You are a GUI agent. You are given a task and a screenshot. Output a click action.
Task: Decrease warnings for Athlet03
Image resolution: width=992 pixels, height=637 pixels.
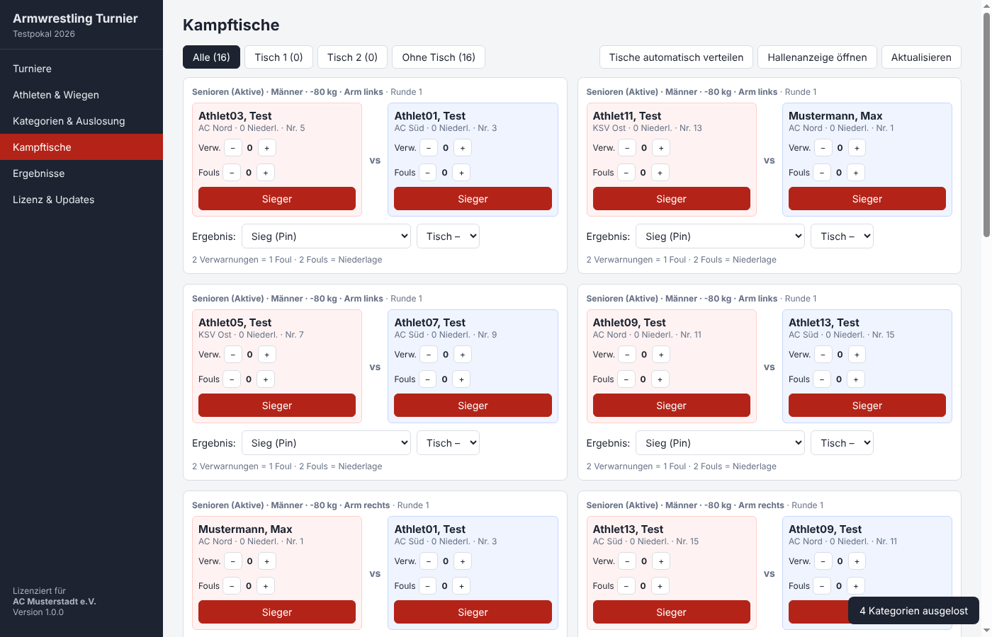tap(233, 148)
